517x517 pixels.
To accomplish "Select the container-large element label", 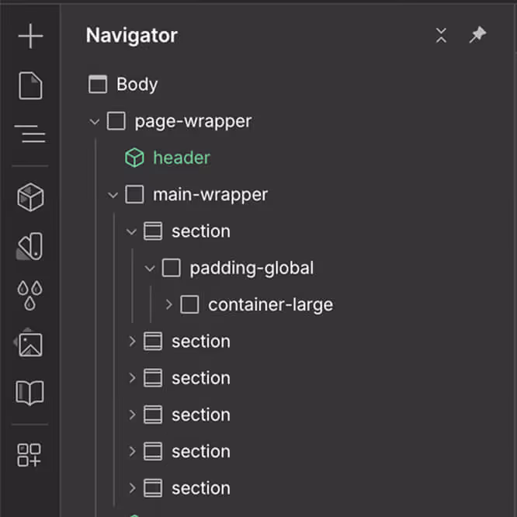I will [271, 305].
